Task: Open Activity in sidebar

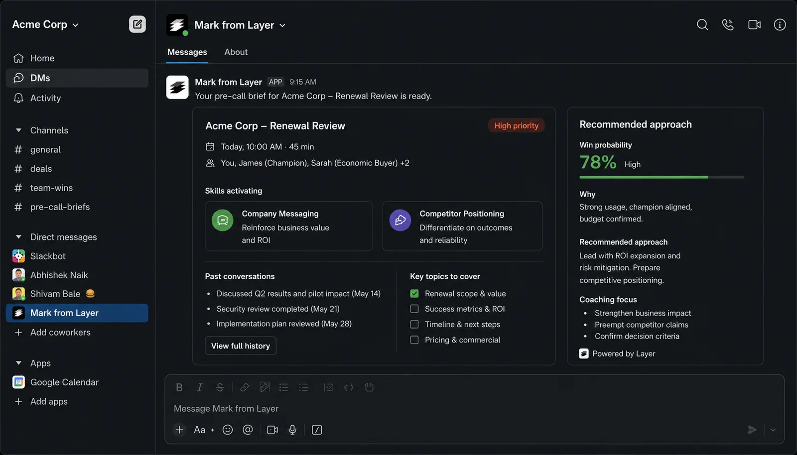Action: (77, 98)
